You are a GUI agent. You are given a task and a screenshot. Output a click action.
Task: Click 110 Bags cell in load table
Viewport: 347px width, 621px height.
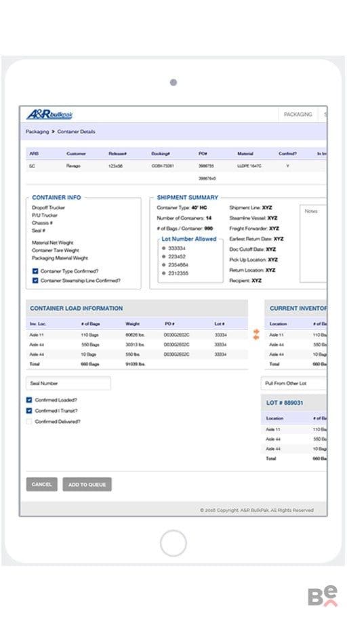[89, 335]
